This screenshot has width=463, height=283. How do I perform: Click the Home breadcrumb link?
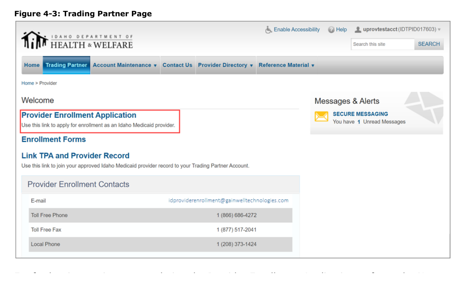[x=28, y=83]
